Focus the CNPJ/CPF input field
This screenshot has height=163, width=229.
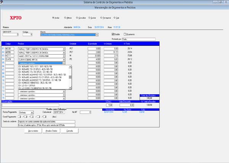tap(10, 34)
